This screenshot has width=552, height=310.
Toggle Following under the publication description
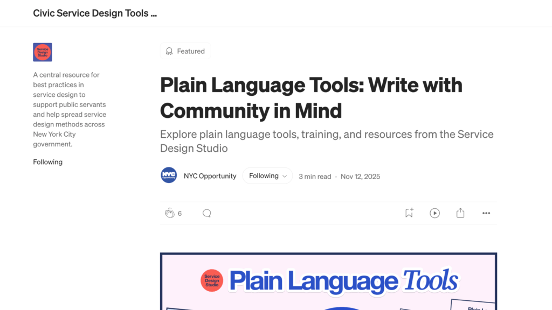(47, 162)
